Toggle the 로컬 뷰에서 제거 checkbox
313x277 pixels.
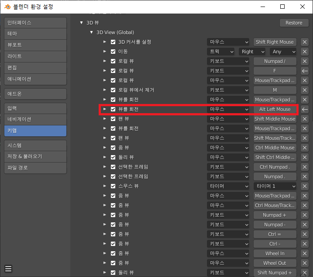point(113,90)
